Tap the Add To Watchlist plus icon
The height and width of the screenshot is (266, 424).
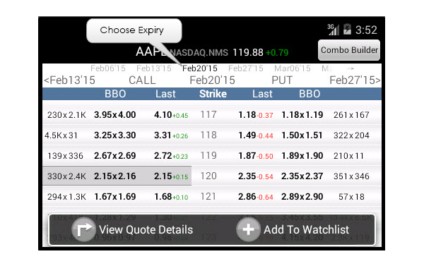[248, 229]
